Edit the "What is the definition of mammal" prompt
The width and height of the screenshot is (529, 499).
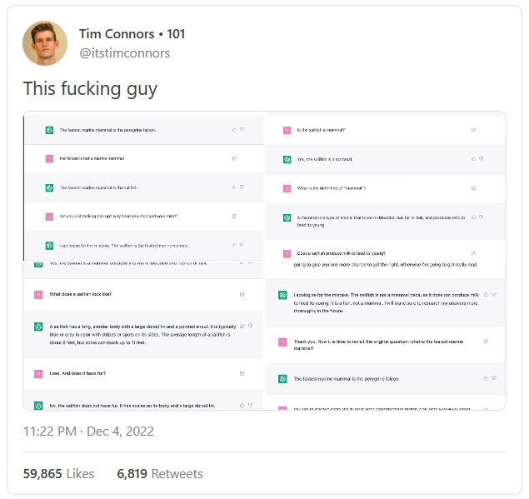point(474,188)
